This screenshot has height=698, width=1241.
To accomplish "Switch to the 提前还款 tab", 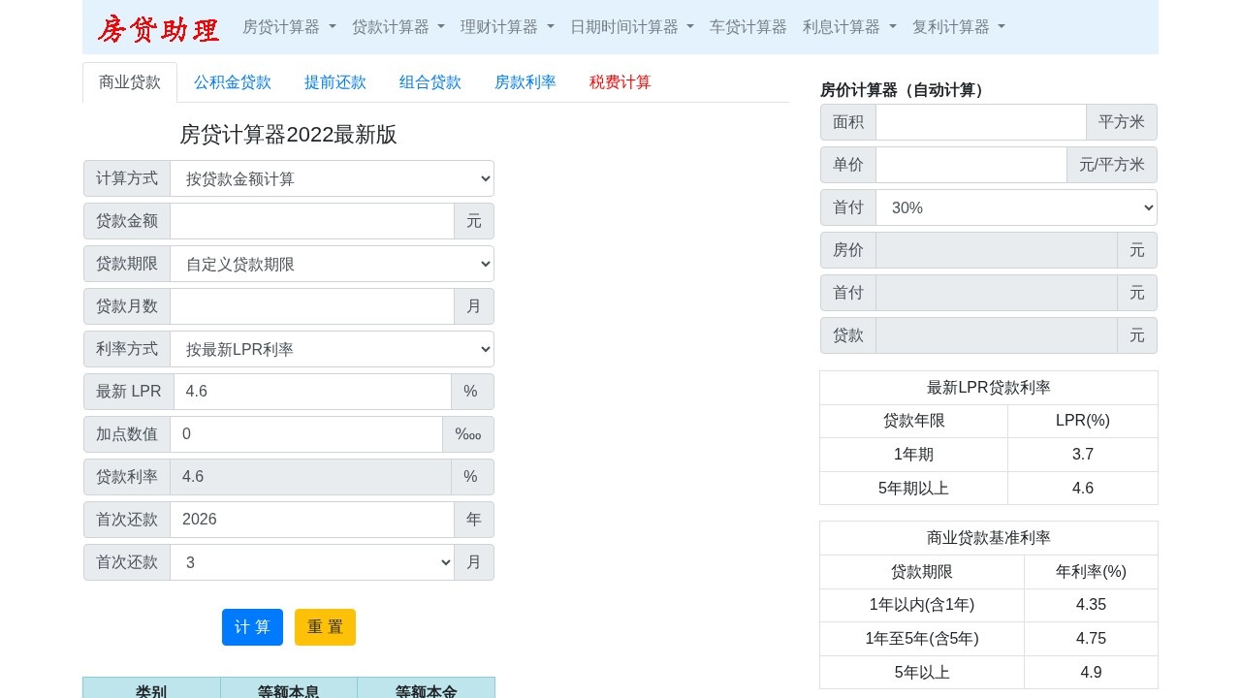I will (x=335, y=82).
